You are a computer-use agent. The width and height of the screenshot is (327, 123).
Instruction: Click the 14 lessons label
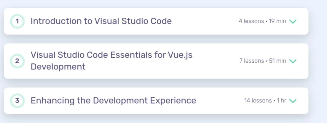[x=258, y=101]
